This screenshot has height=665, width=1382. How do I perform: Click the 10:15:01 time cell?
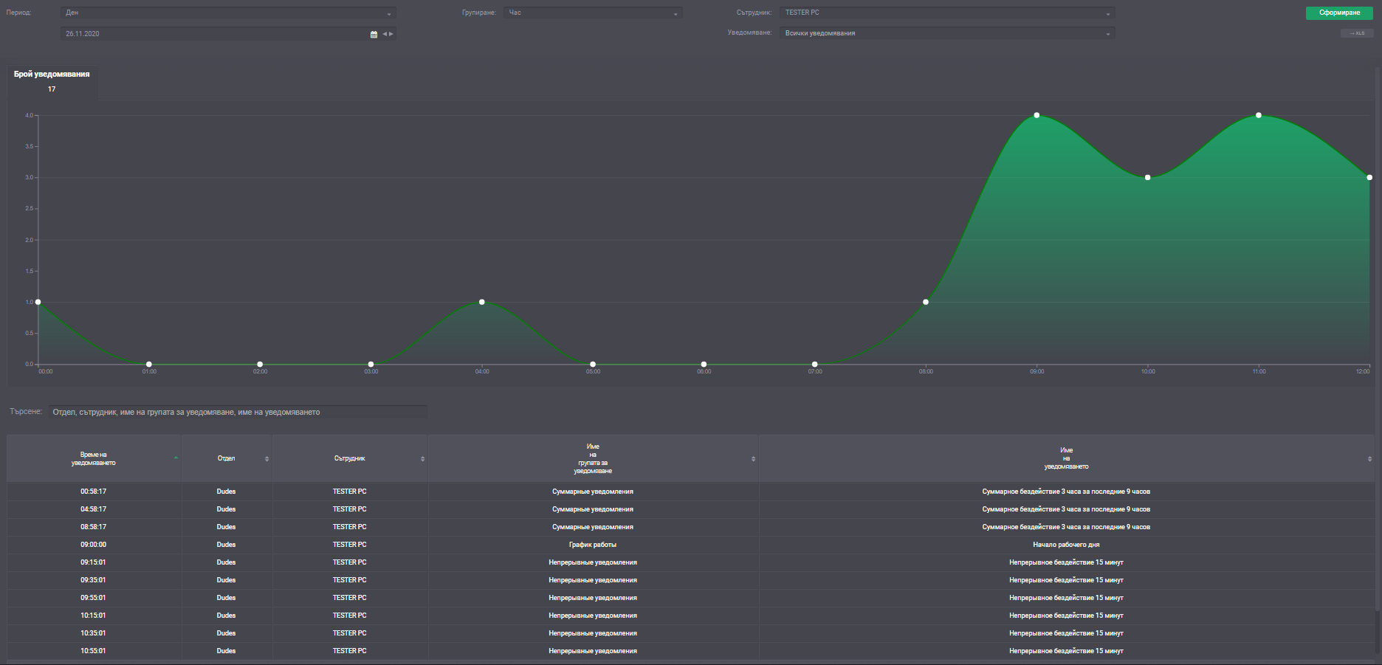(94, 616)
